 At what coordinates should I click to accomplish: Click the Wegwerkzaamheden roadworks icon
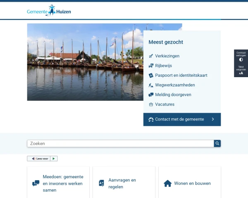point(151,85)
